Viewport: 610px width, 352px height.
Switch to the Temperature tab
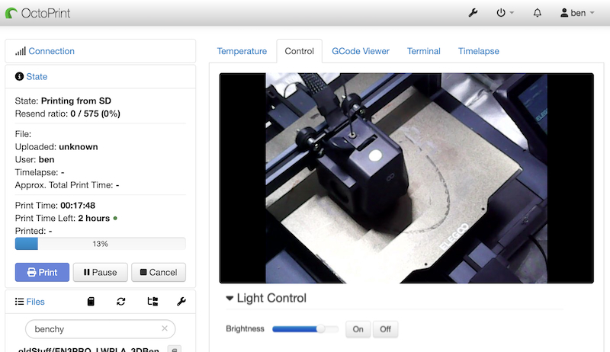[242, 51]
